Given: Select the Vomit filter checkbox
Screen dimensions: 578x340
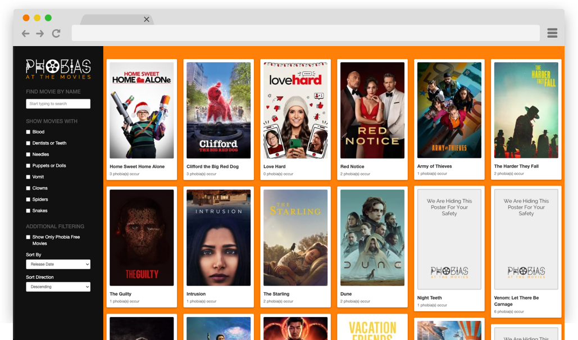Looking at the screenshot, I should [28, 177].
